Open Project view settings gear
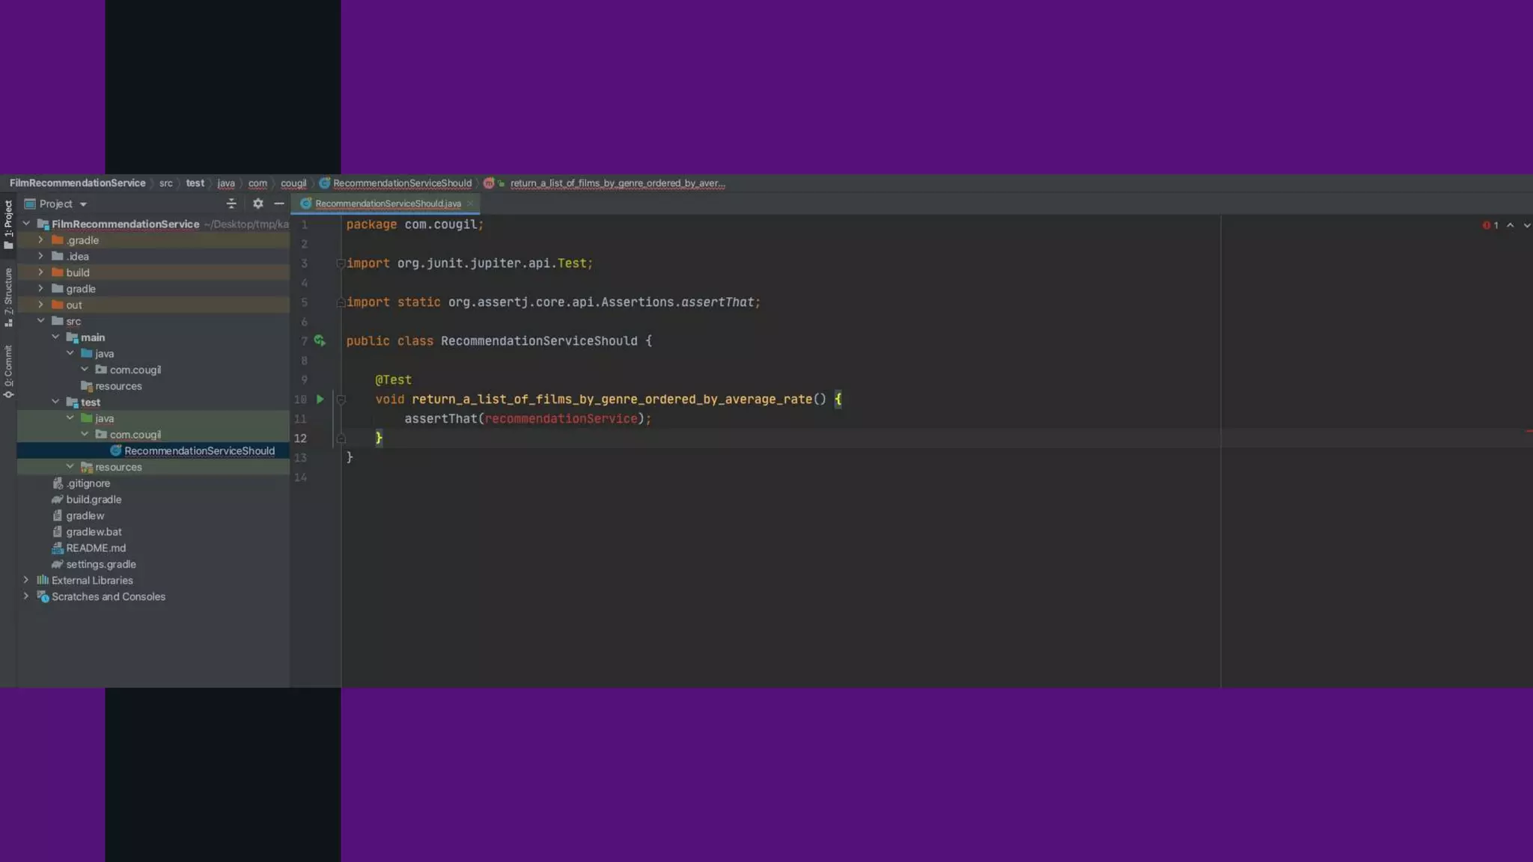The image size is (1533, 862). (x=257, y=204)
